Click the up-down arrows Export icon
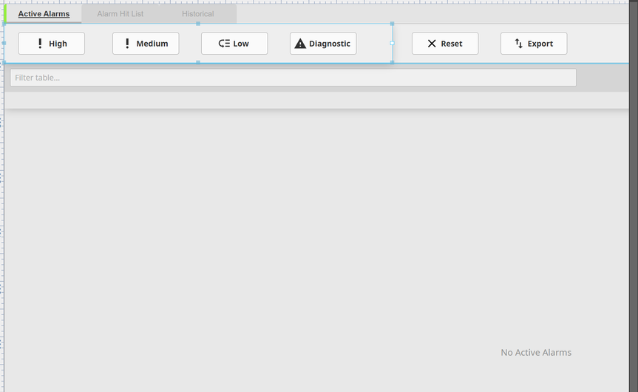Screen dimensions: 638x392 (518, 44)
